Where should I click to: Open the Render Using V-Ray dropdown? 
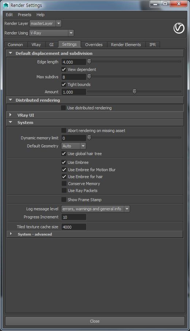click(x=52, y=33)
